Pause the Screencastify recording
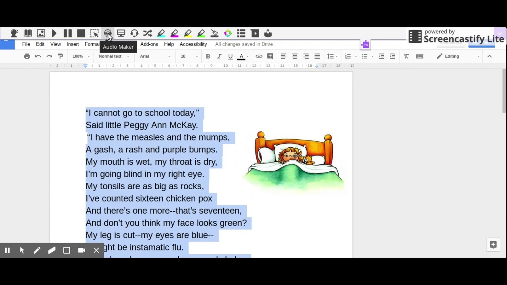The height and width of the screenshot is (285, 507). coord(7,250)
